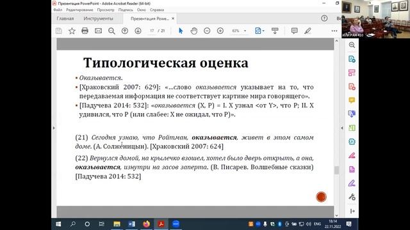Open the notification center icon
Screen dimensions: 410x230
[348, 224]
